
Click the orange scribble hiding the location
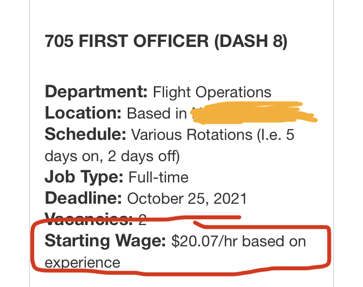pos(252,111)
